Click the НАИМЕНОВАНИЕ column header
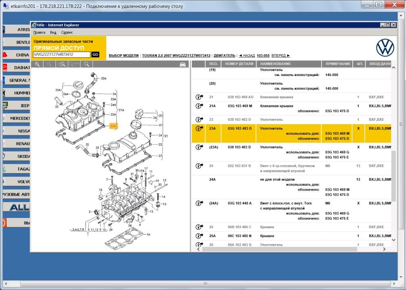406x290 pixels. click(x=289, y=64)
